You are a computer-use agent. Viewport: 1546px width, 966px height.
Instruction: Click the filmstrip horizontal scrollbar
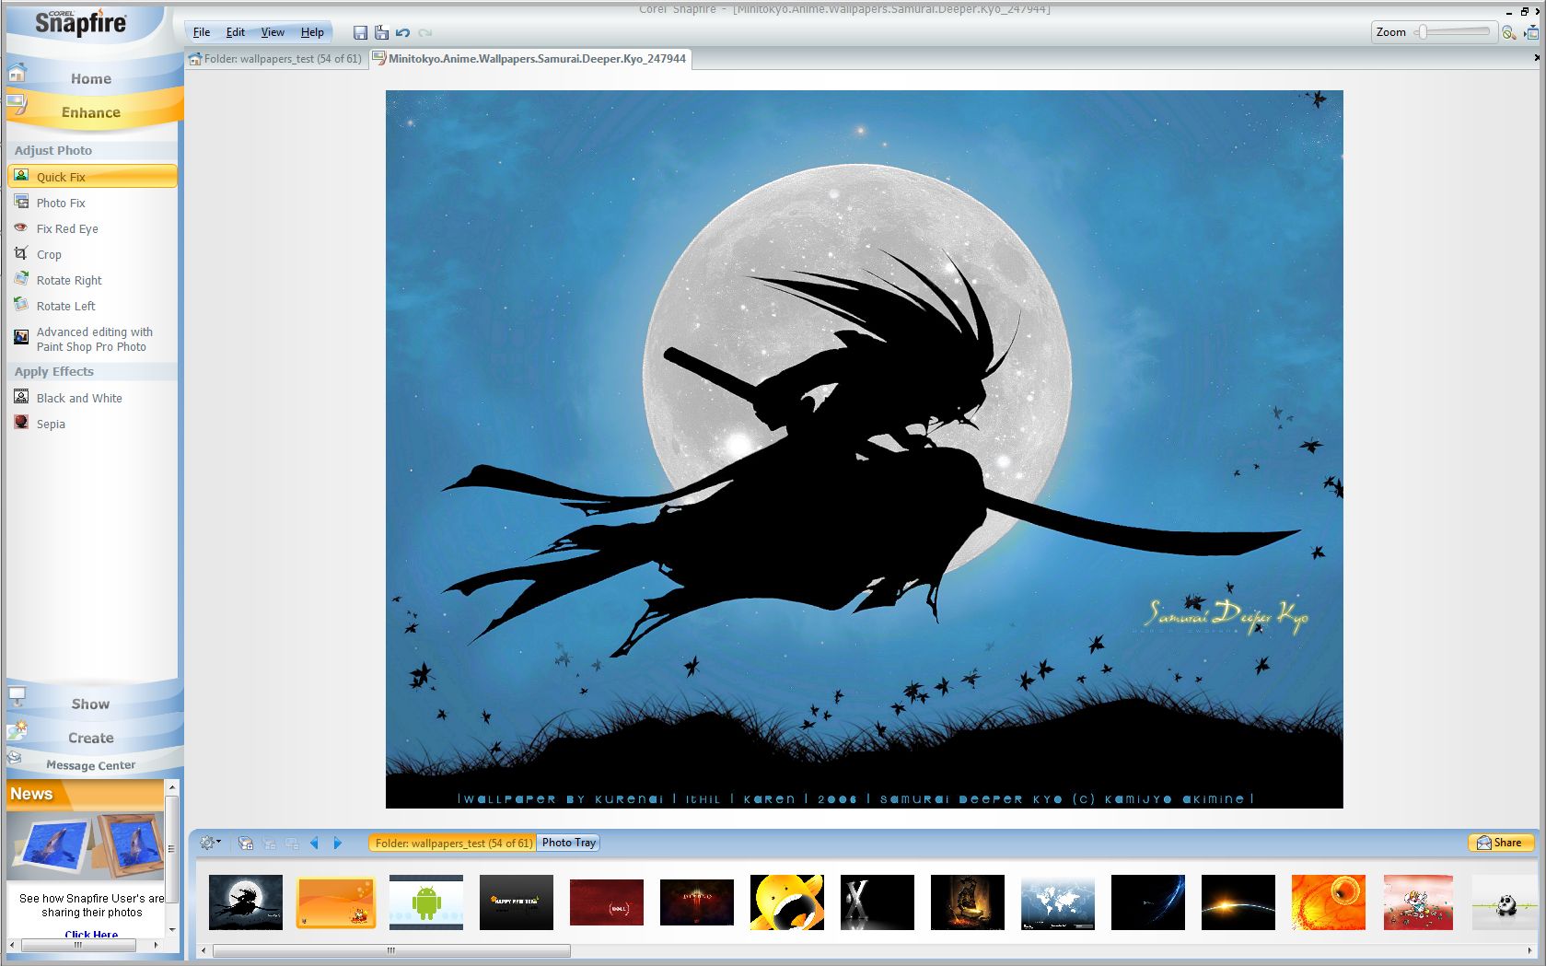(x=391, y=950)
